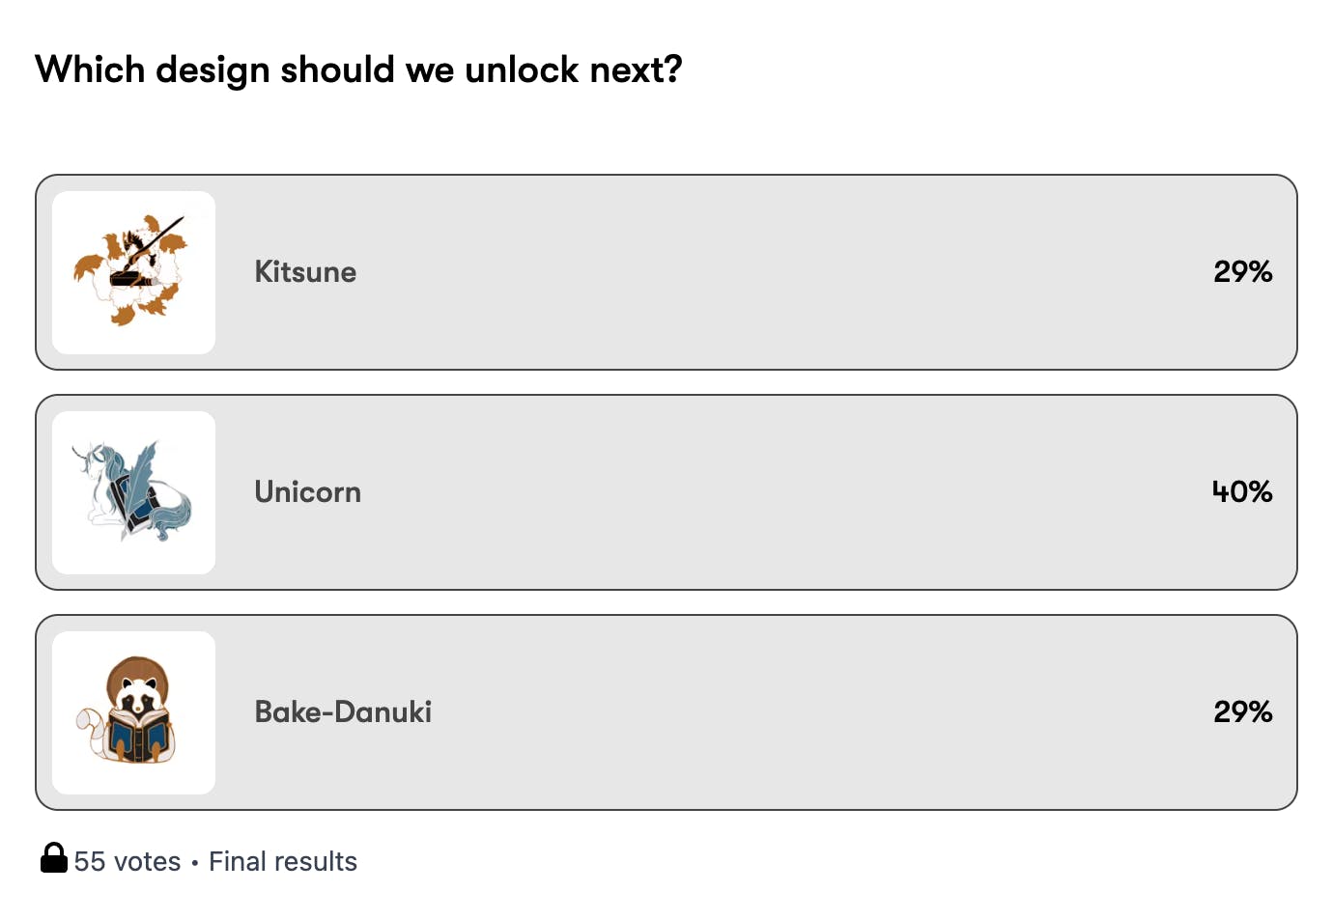Click the word "Which" in the heading
The height and width of the screenshot is (919, 1333).
pos(90,70)
